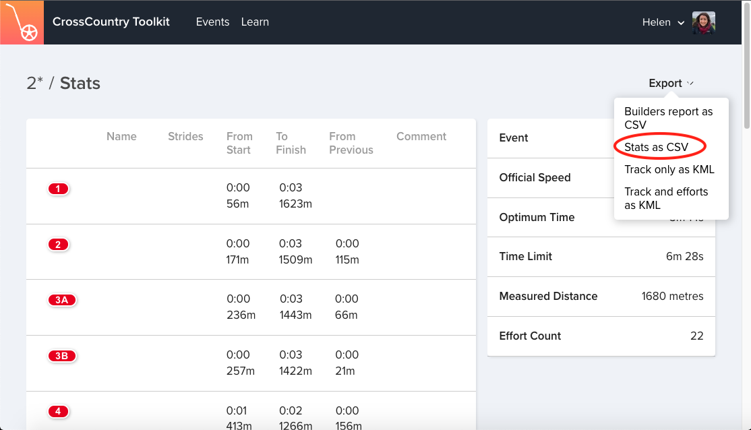This screenshot has width=751, height=430.
Task: Open the Helen user dropdown
Action: pyautogui.click(x=663, y=22)
